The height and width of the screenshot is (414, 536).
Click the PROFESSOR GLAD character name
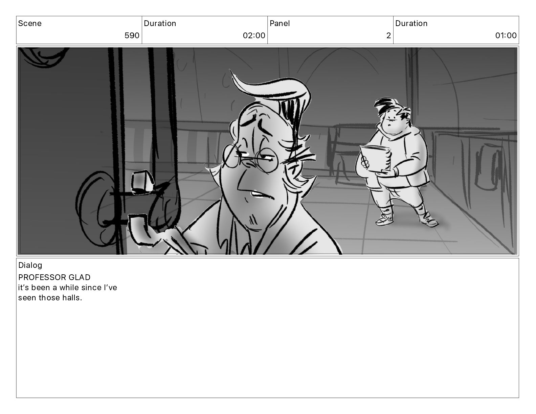pos(54,277)
